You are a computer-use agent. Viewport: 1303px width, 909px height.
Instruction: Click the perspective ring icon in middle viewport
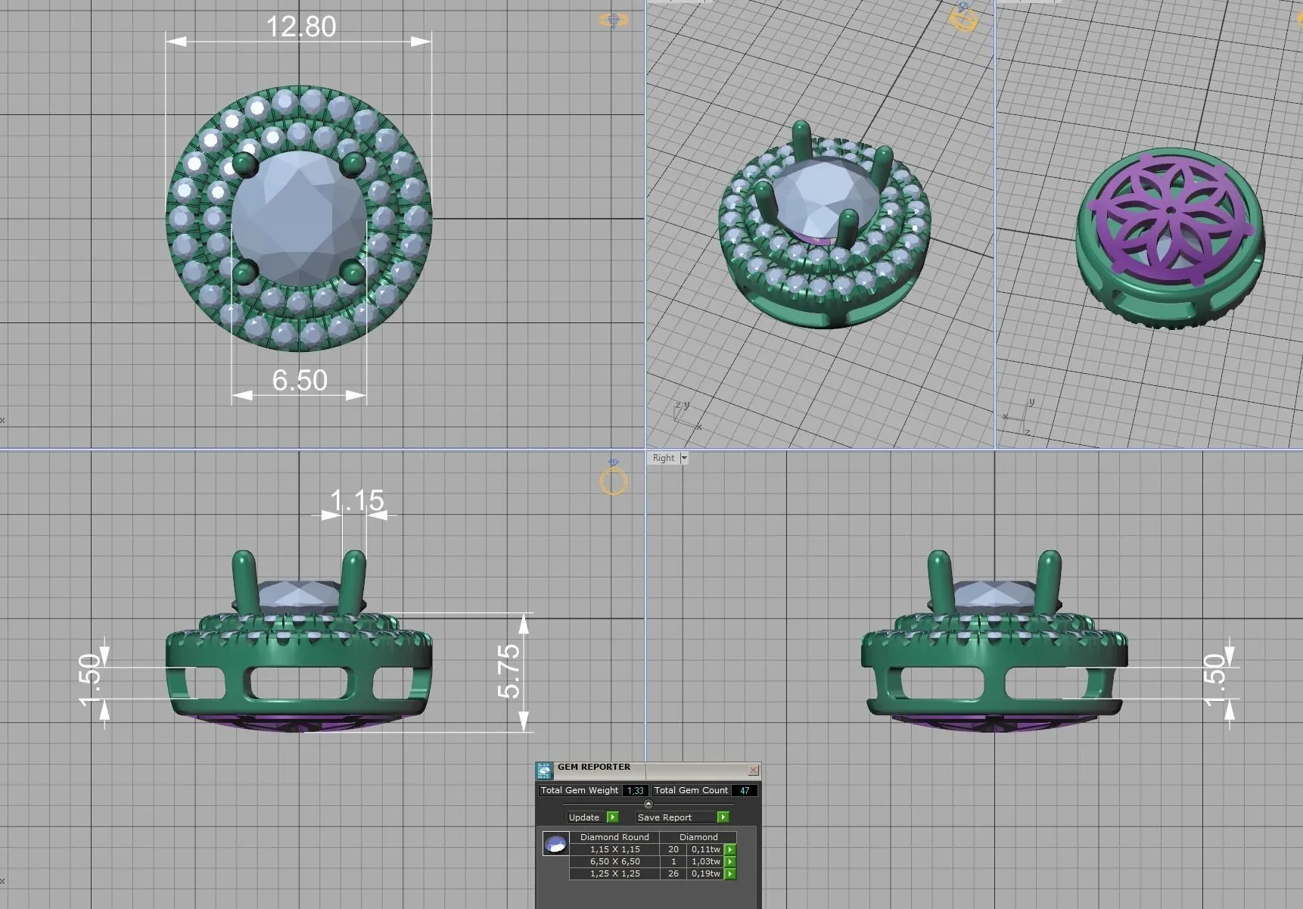tap(963, 17)
